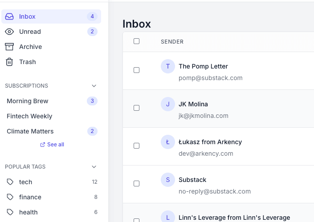Image resolution: width=314 pixels, height=222 pixels.
Task: Click the SENDER column header
Action: click(172, 42)
